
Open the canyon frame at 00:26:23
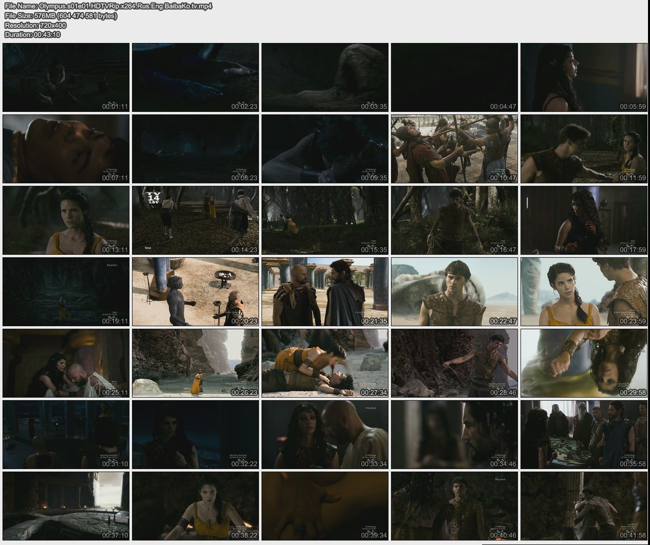click(195, 363)
